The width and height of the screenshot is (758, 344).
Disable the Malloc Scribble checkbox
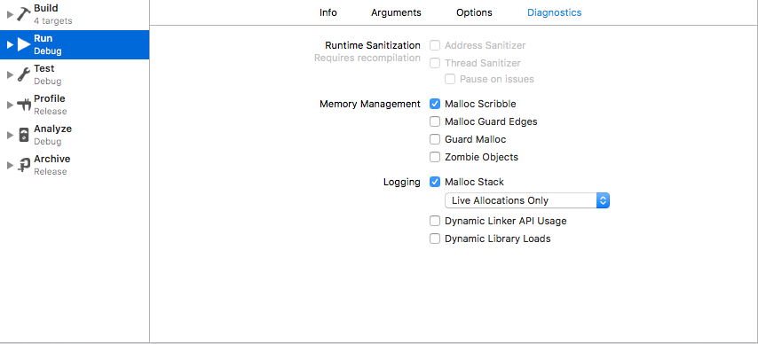[435, 104]
